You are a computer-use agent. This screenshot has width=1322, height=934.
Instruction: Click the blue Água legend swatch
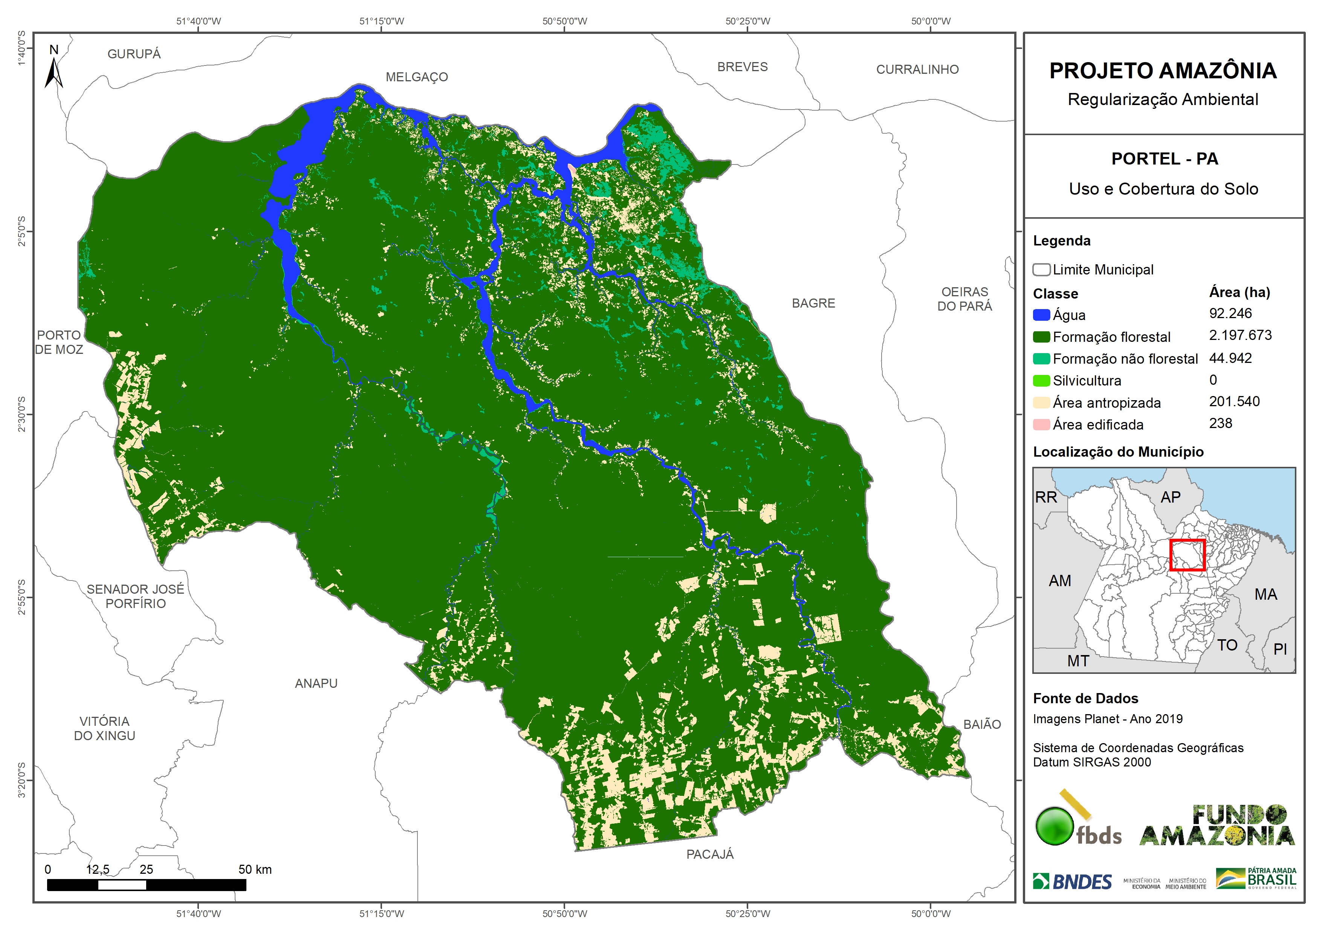[x=1041, y=315]
